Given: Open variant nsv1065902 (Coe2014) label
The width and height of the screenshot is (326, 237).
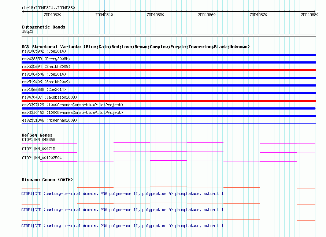Looking at the screenshot, I should (x=44, y=51).
